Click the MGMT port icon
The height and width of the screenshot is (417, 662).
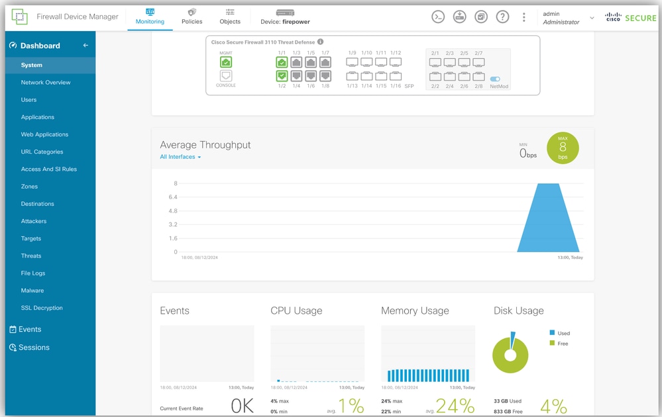click(226, 62)
